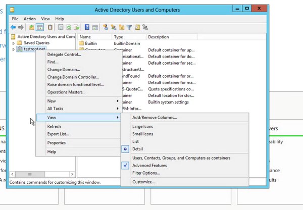
Task: Click the root Active Directory tree icon
Action: (13, 36)
